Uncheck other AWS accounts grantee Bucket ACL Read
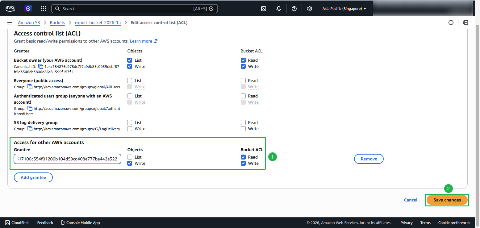The width and height of the screenshot is (480, 228). click(x=243, y=157)
